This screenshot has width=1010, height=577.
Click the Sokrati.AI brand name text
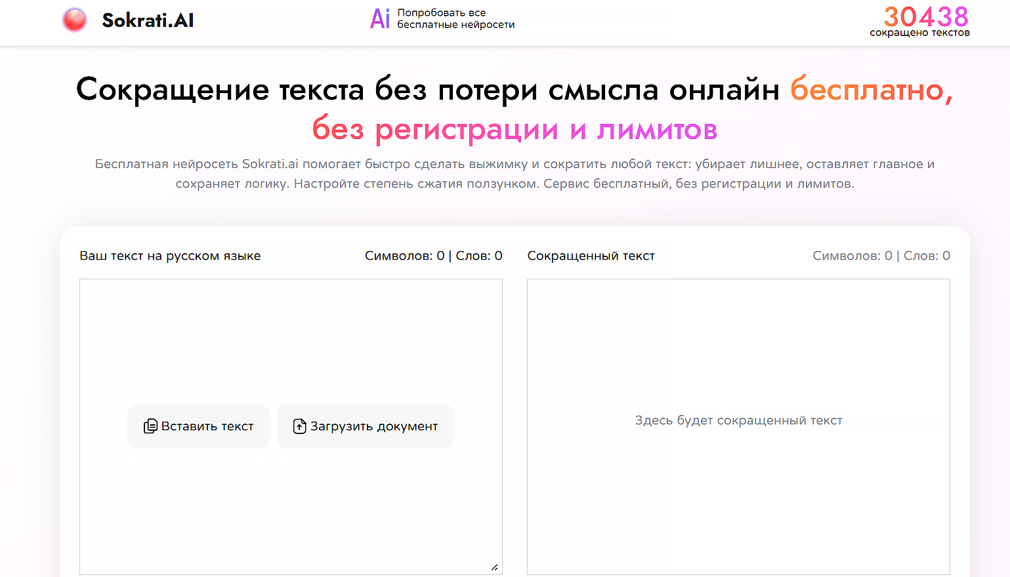point(147,20)
